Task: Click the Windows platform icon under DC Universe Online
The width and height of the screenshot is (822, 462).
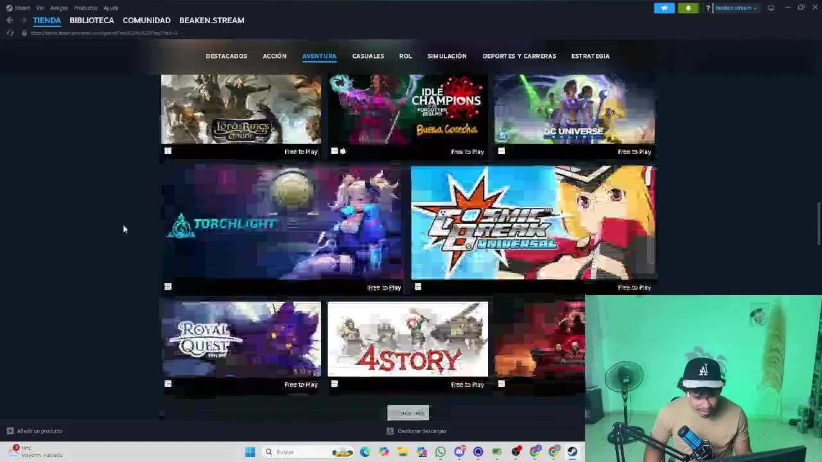Action: tap(502, 151)
